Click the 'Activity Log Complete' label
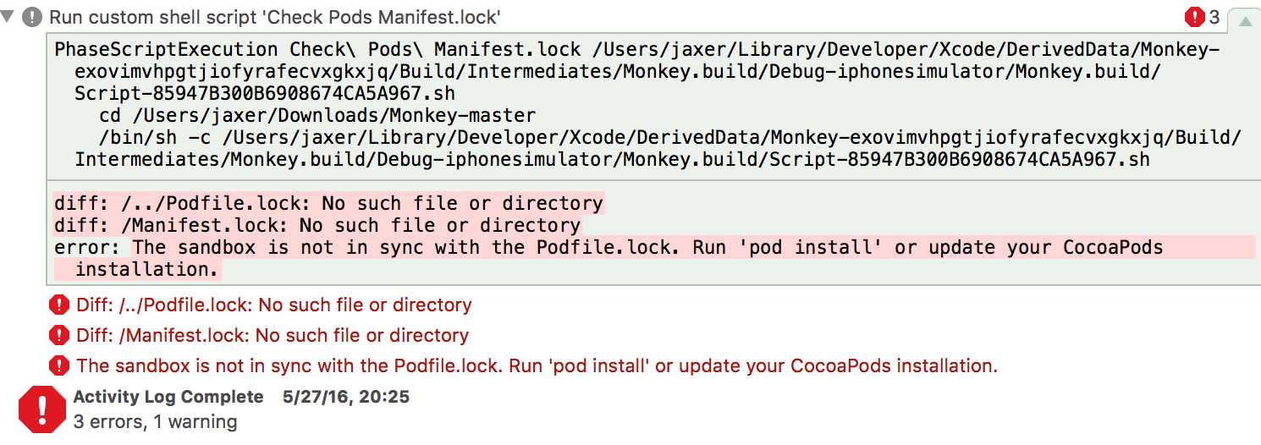 [x=168, y=397]
